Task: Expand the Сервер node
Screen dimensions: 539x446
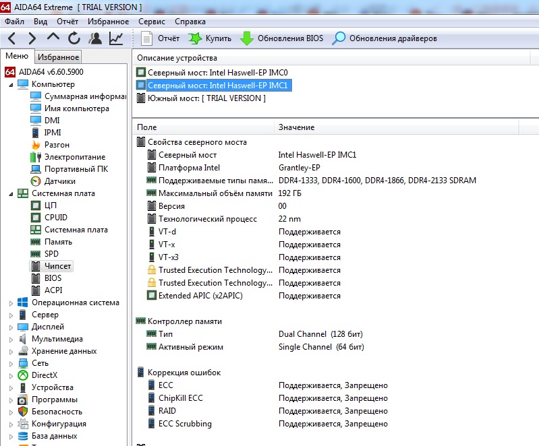Action: click(x=11, y=315)
